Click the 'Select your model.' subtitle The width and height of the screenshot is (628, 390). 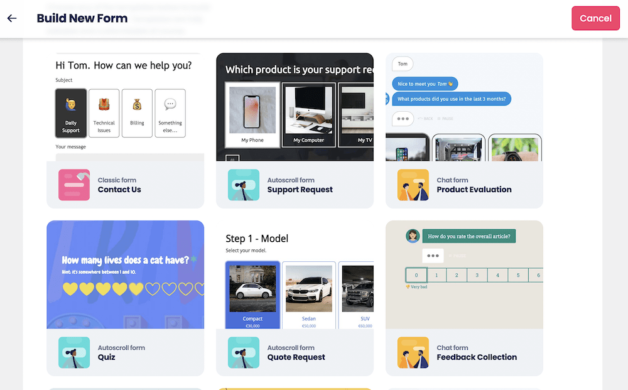[x=246, y=251]
